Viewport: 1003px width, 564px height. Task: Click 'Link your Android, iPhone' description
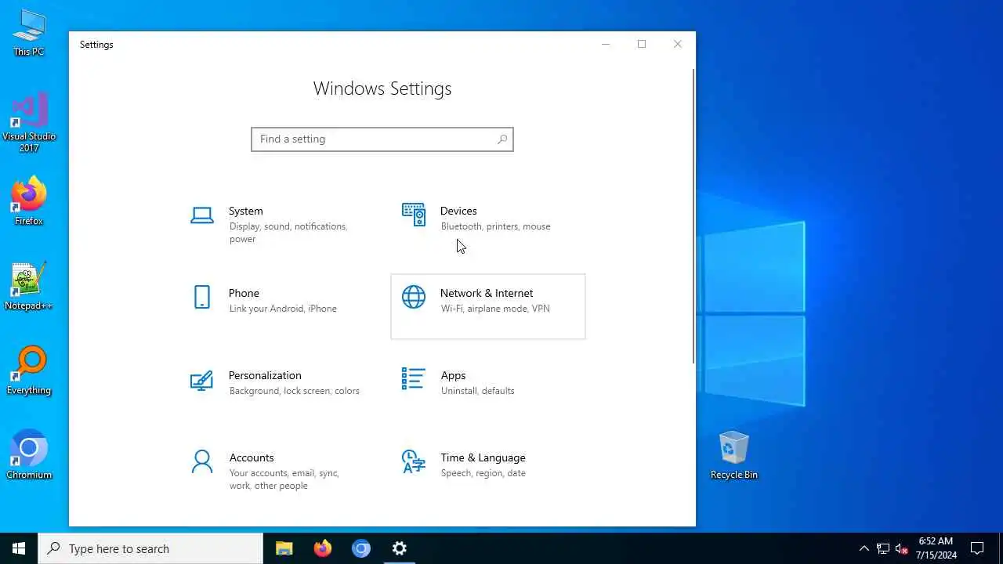pos(283,309)
